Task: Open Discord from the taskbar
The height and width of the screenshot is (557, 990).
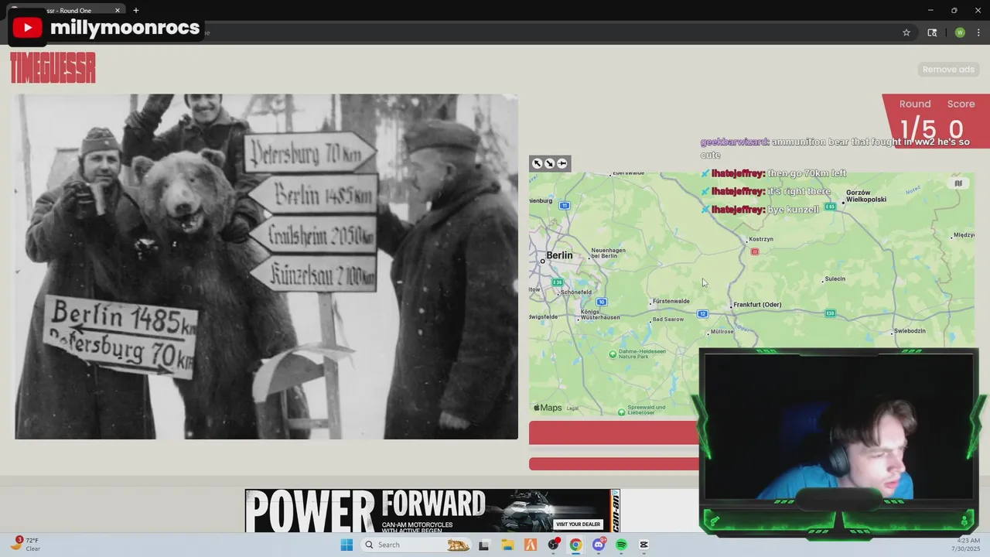Action: 599,545
